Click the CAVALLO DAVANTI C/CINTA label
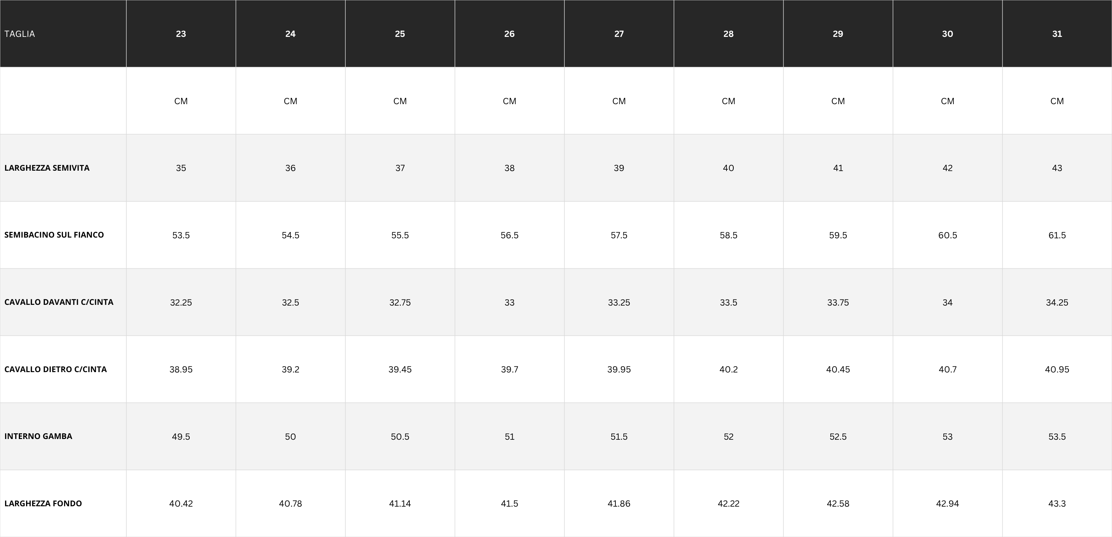The height and width of the screenshot is (537, 1112). (x=59, y=302)
